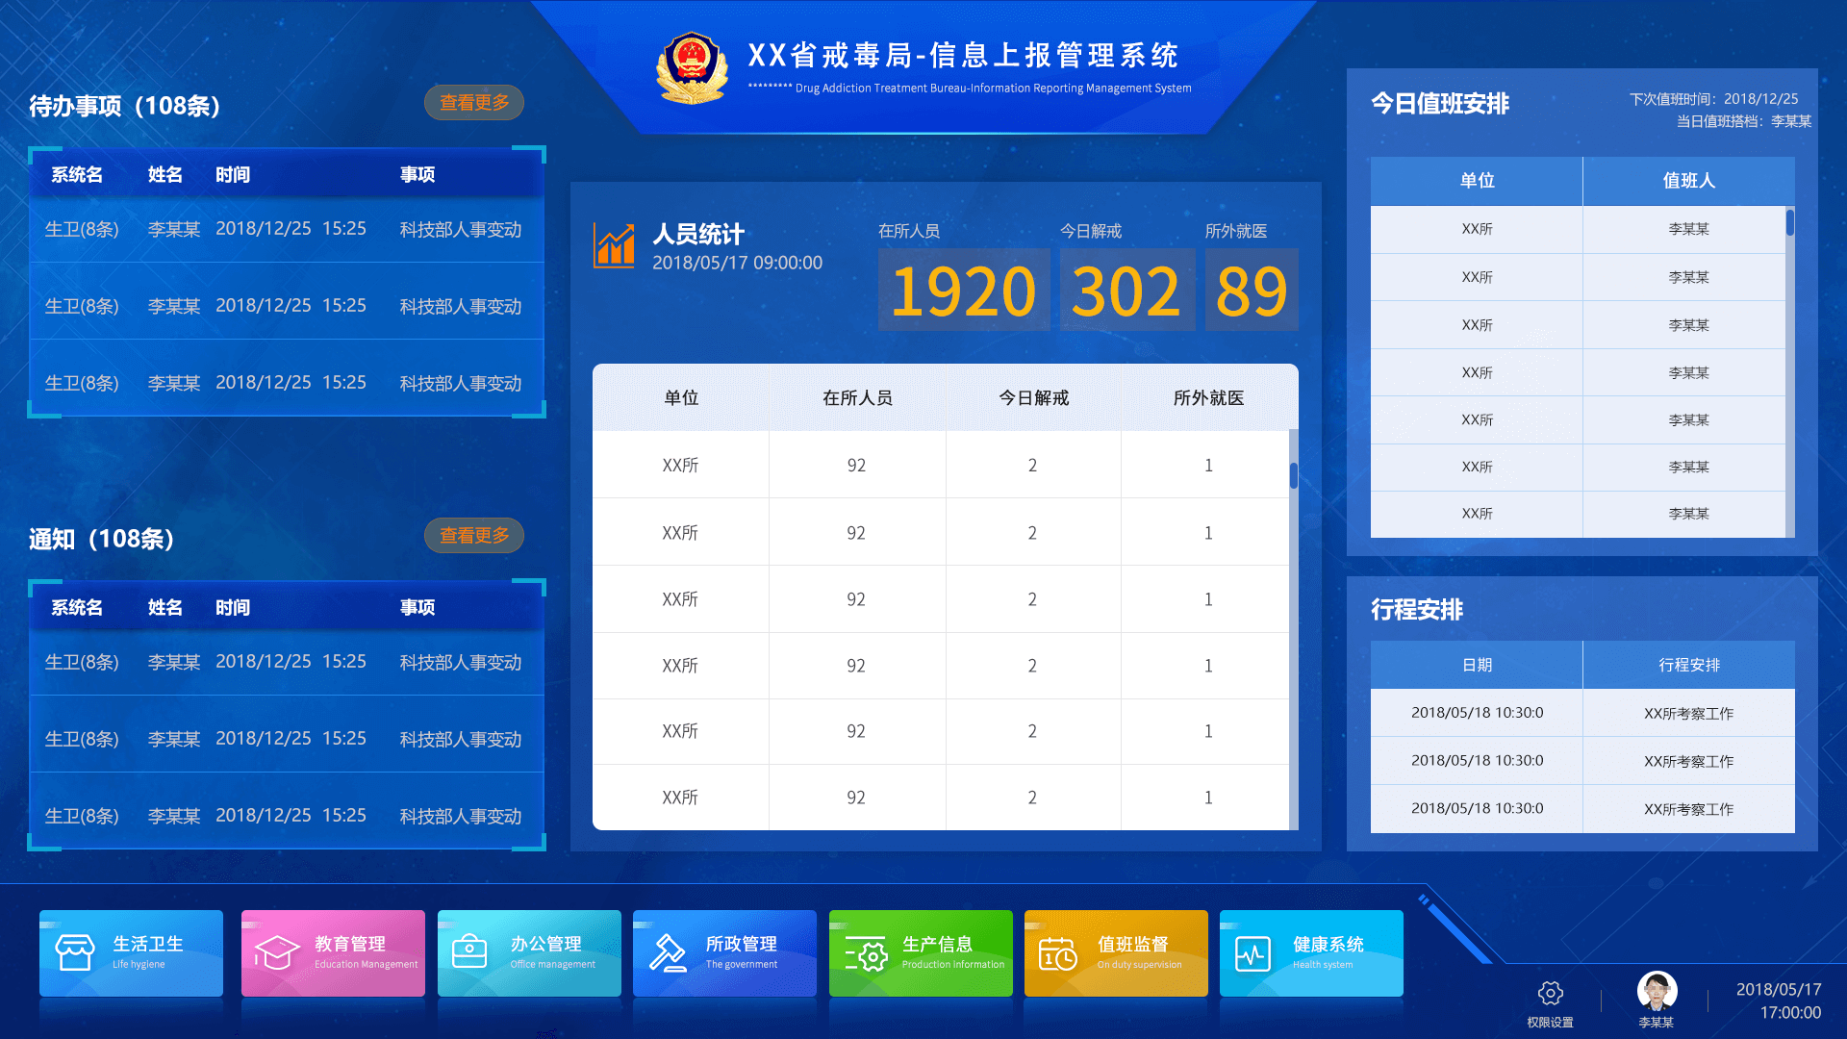The height and width of the screenshot is (1039, 1847).
Task: Open the 生产信息 production gear icon
Action: click(x=865, y=952)
